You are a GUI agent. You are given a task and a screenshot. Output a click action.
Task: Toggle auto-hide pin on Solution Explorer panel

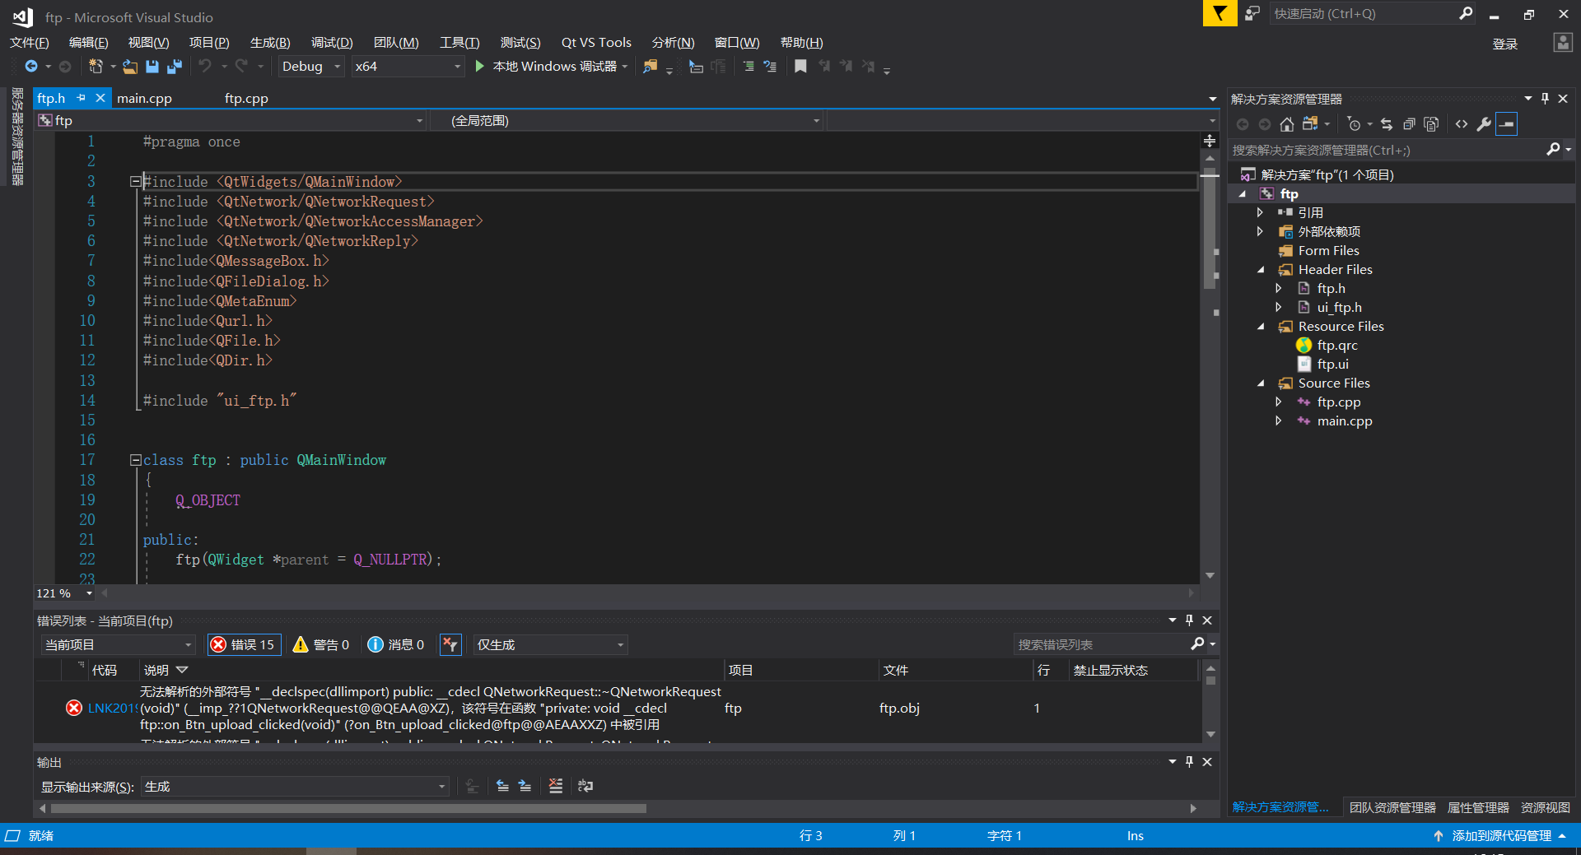pos(1545,99)
